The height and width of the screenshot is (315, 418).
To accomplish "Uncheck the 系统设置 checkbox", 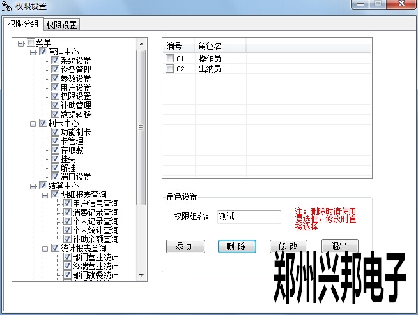I will click(55, 61).
